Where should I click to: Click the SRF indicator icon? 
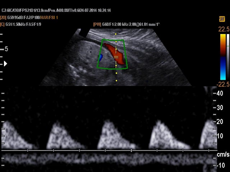pos(222,19)
